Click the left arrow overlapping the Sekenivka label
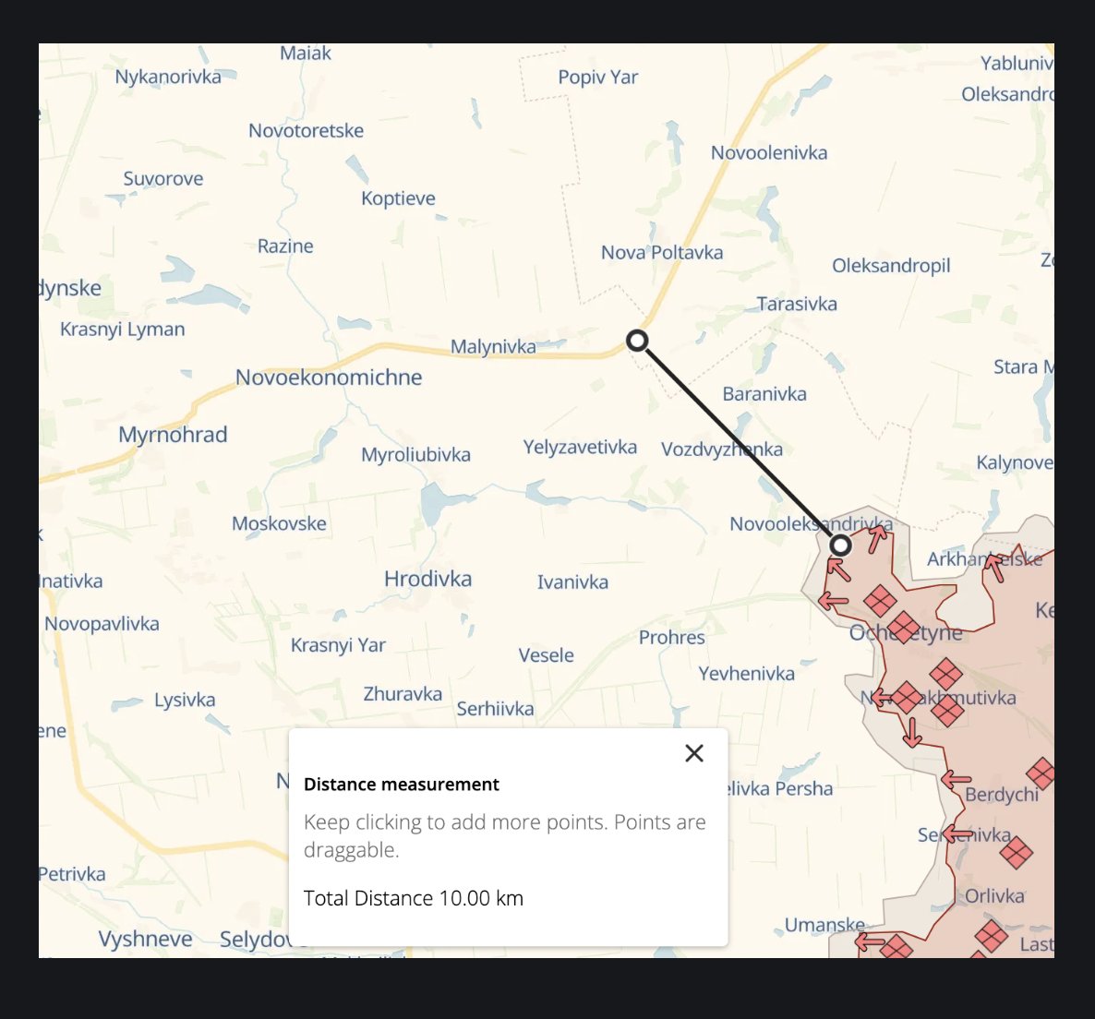Viewport: 1095px width, 1019px height. pyautogui.click(x=957, y=833)
